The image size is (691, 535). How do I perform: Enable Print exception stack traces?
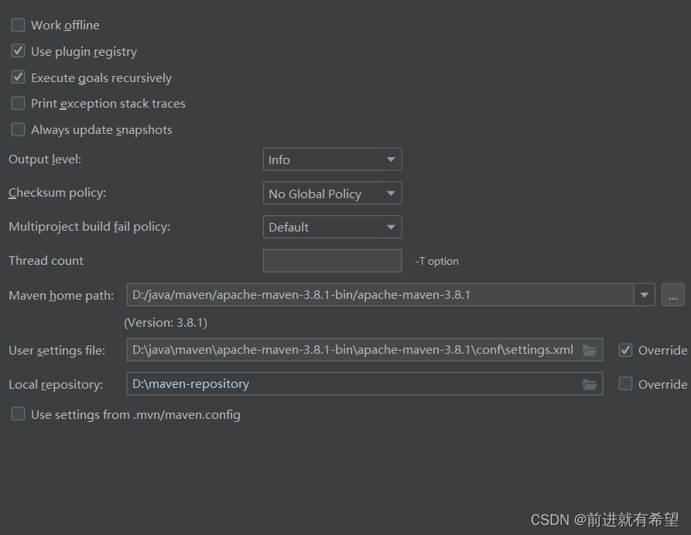[18, 103]
